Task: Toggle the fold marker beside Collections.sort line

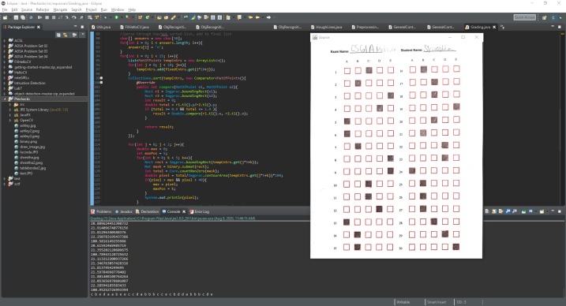Action: pos(101,78)
